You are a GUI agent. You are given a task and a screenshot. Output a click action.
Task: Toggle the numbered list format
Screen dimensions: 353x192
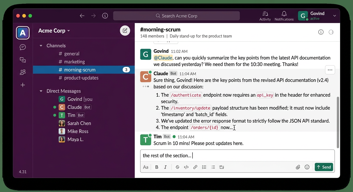(x=213, y=167)
